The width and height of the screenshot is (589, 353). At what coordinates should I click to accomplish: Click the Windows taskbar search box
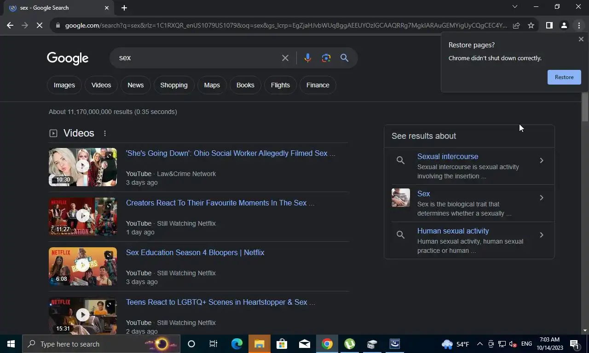(x=102, y=344)
